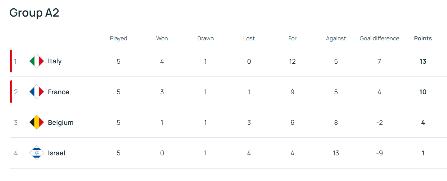Select the Israel team name
447x181 pixels.
(x=56, y=153)
